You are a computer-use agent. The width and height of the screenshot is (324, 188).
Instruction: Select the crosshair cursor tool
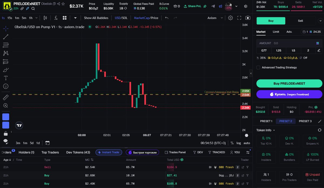(x=6, y=28)
